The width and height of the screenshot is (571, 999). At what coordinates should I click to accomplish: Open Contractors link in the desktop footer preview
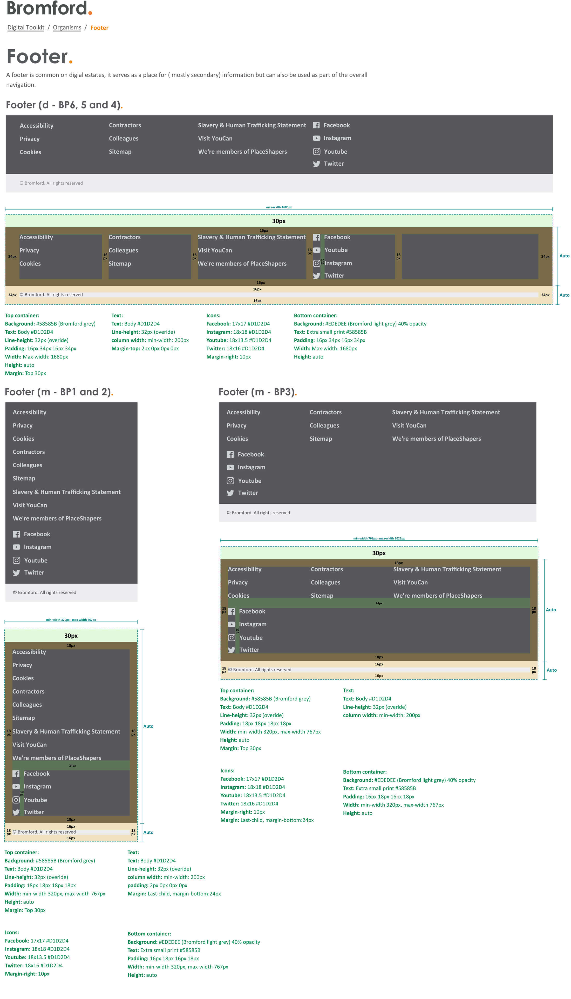tap(125, 125)
